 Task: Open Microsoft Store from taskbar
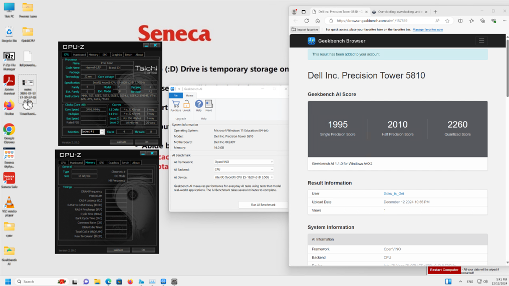119,281
